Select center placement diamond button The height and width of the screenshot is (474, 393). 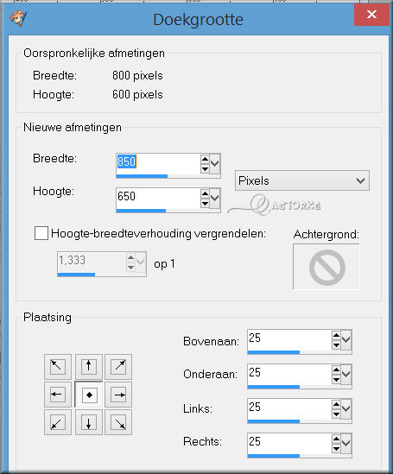89,395
